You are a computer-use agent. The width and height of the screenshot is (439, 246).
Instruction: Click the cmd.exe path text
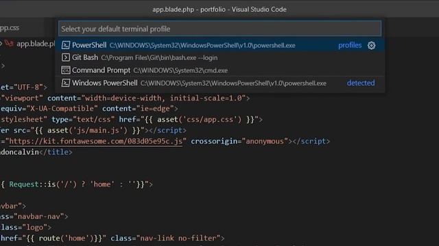(x=180, y=70)
